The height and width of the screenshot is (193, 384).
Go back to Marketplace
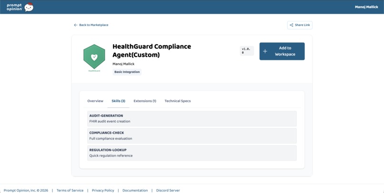[91, 25]
